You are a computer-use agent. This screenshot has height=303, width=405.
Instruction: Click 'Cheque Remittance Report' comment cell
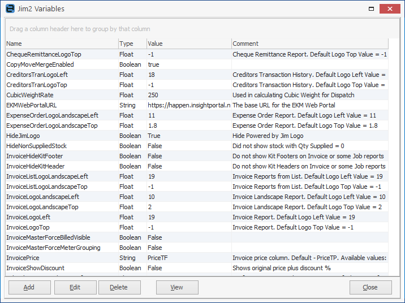coord(310,54)
